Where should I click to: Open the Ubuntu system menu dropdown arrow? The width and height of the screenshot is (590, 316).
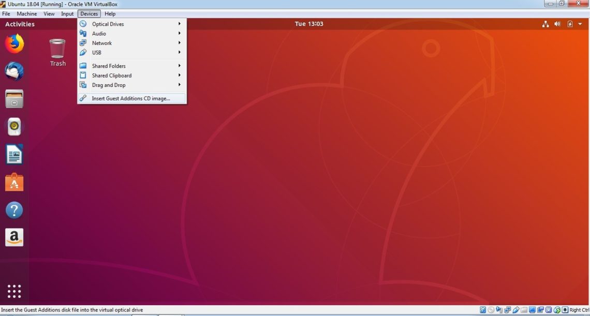click(x=580, y=24)
